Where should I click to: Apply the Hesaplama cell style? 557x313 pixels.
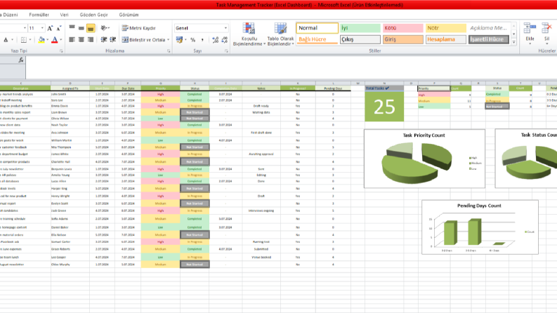[x=446, y=39]
